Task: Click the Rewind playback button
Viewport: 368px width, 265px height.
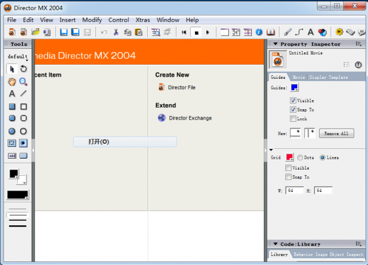Action: pyautogui.click(x=184, y=32)
